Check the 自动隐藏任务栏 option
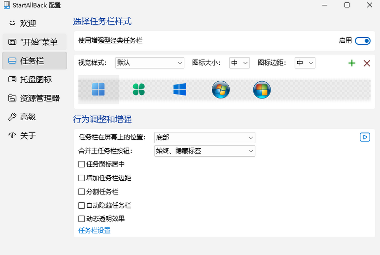Screen dimensions: 380x255 [81, 206]
